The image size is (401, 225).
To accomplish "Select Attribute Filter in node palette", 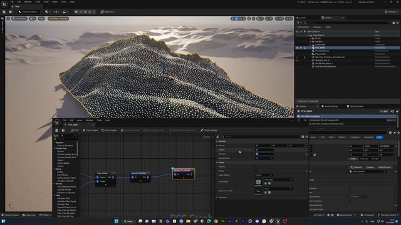I will (x=63, y=198).
